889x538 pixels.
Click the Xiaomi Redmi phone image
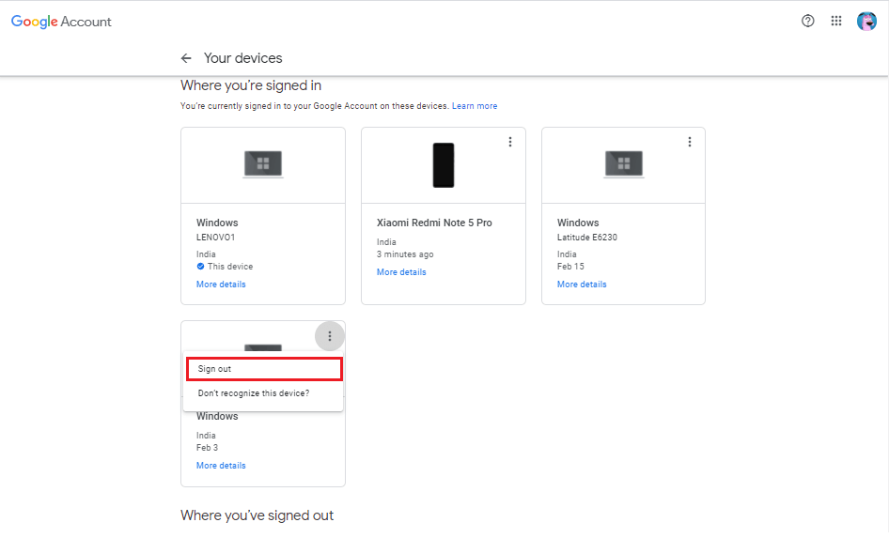[x=443, y=164]
